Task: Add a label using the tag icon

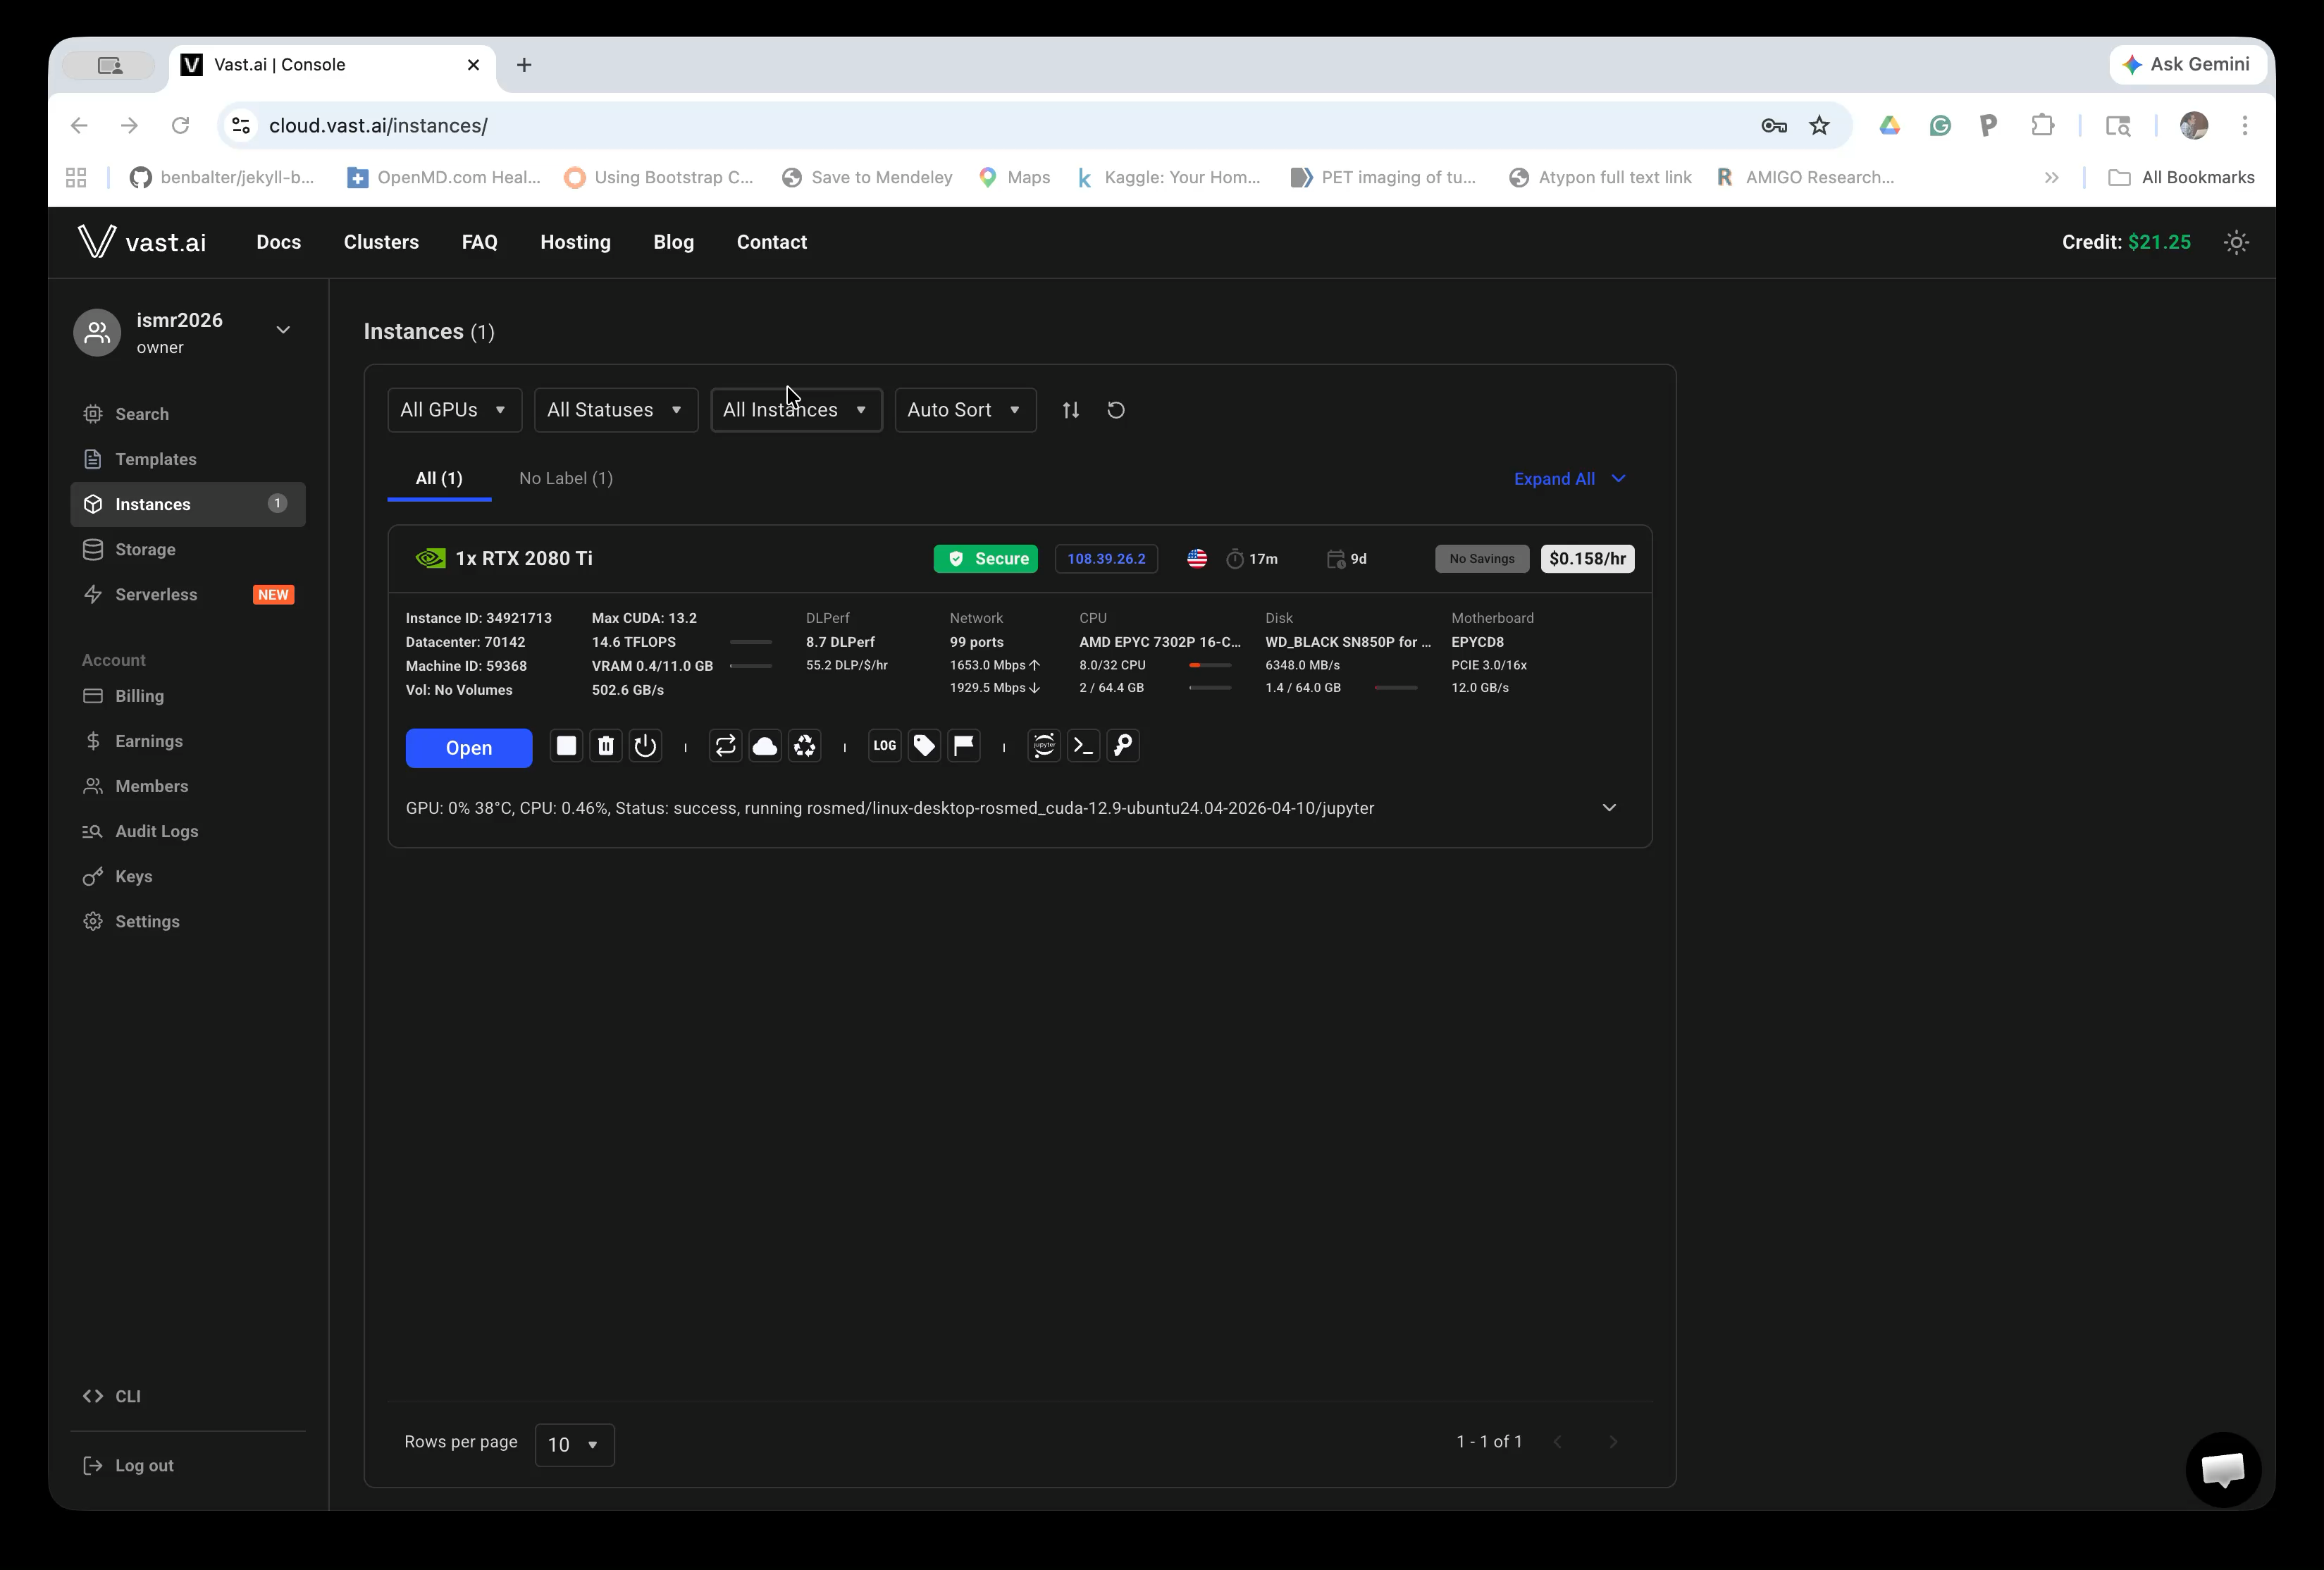Action: [923, 746]
